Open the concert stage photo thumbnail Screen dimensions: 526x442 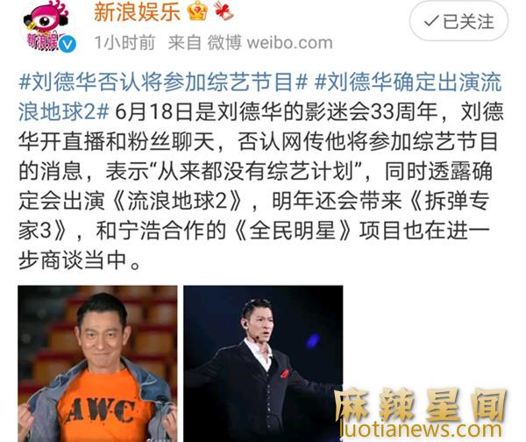pos(263,364)
